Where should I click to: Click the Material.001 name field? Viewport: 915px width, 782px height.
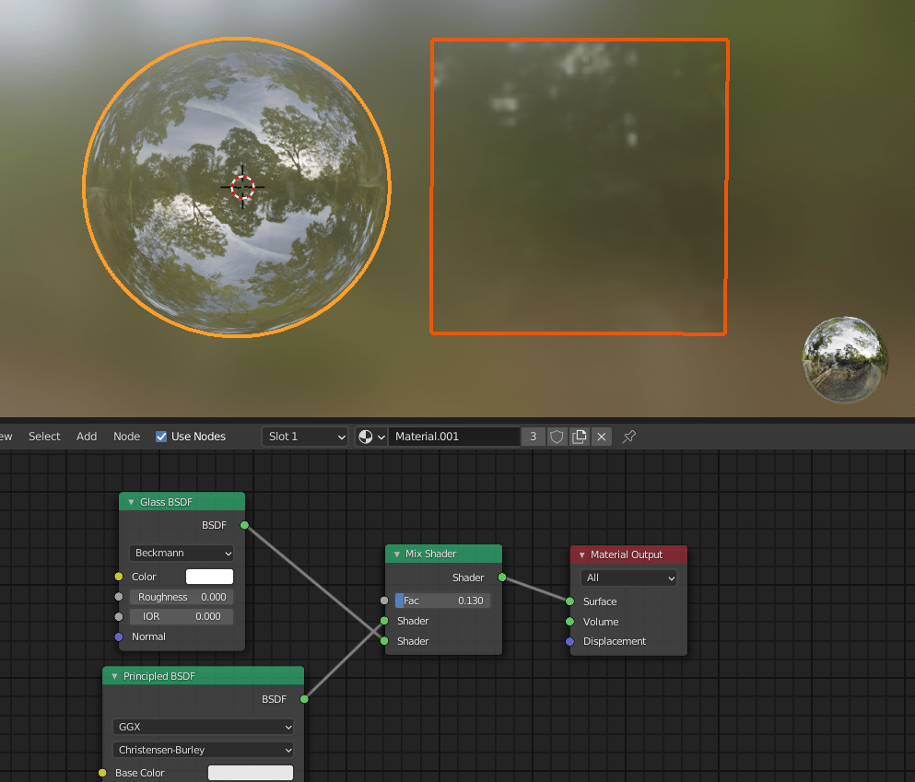(x=454, y=437)
